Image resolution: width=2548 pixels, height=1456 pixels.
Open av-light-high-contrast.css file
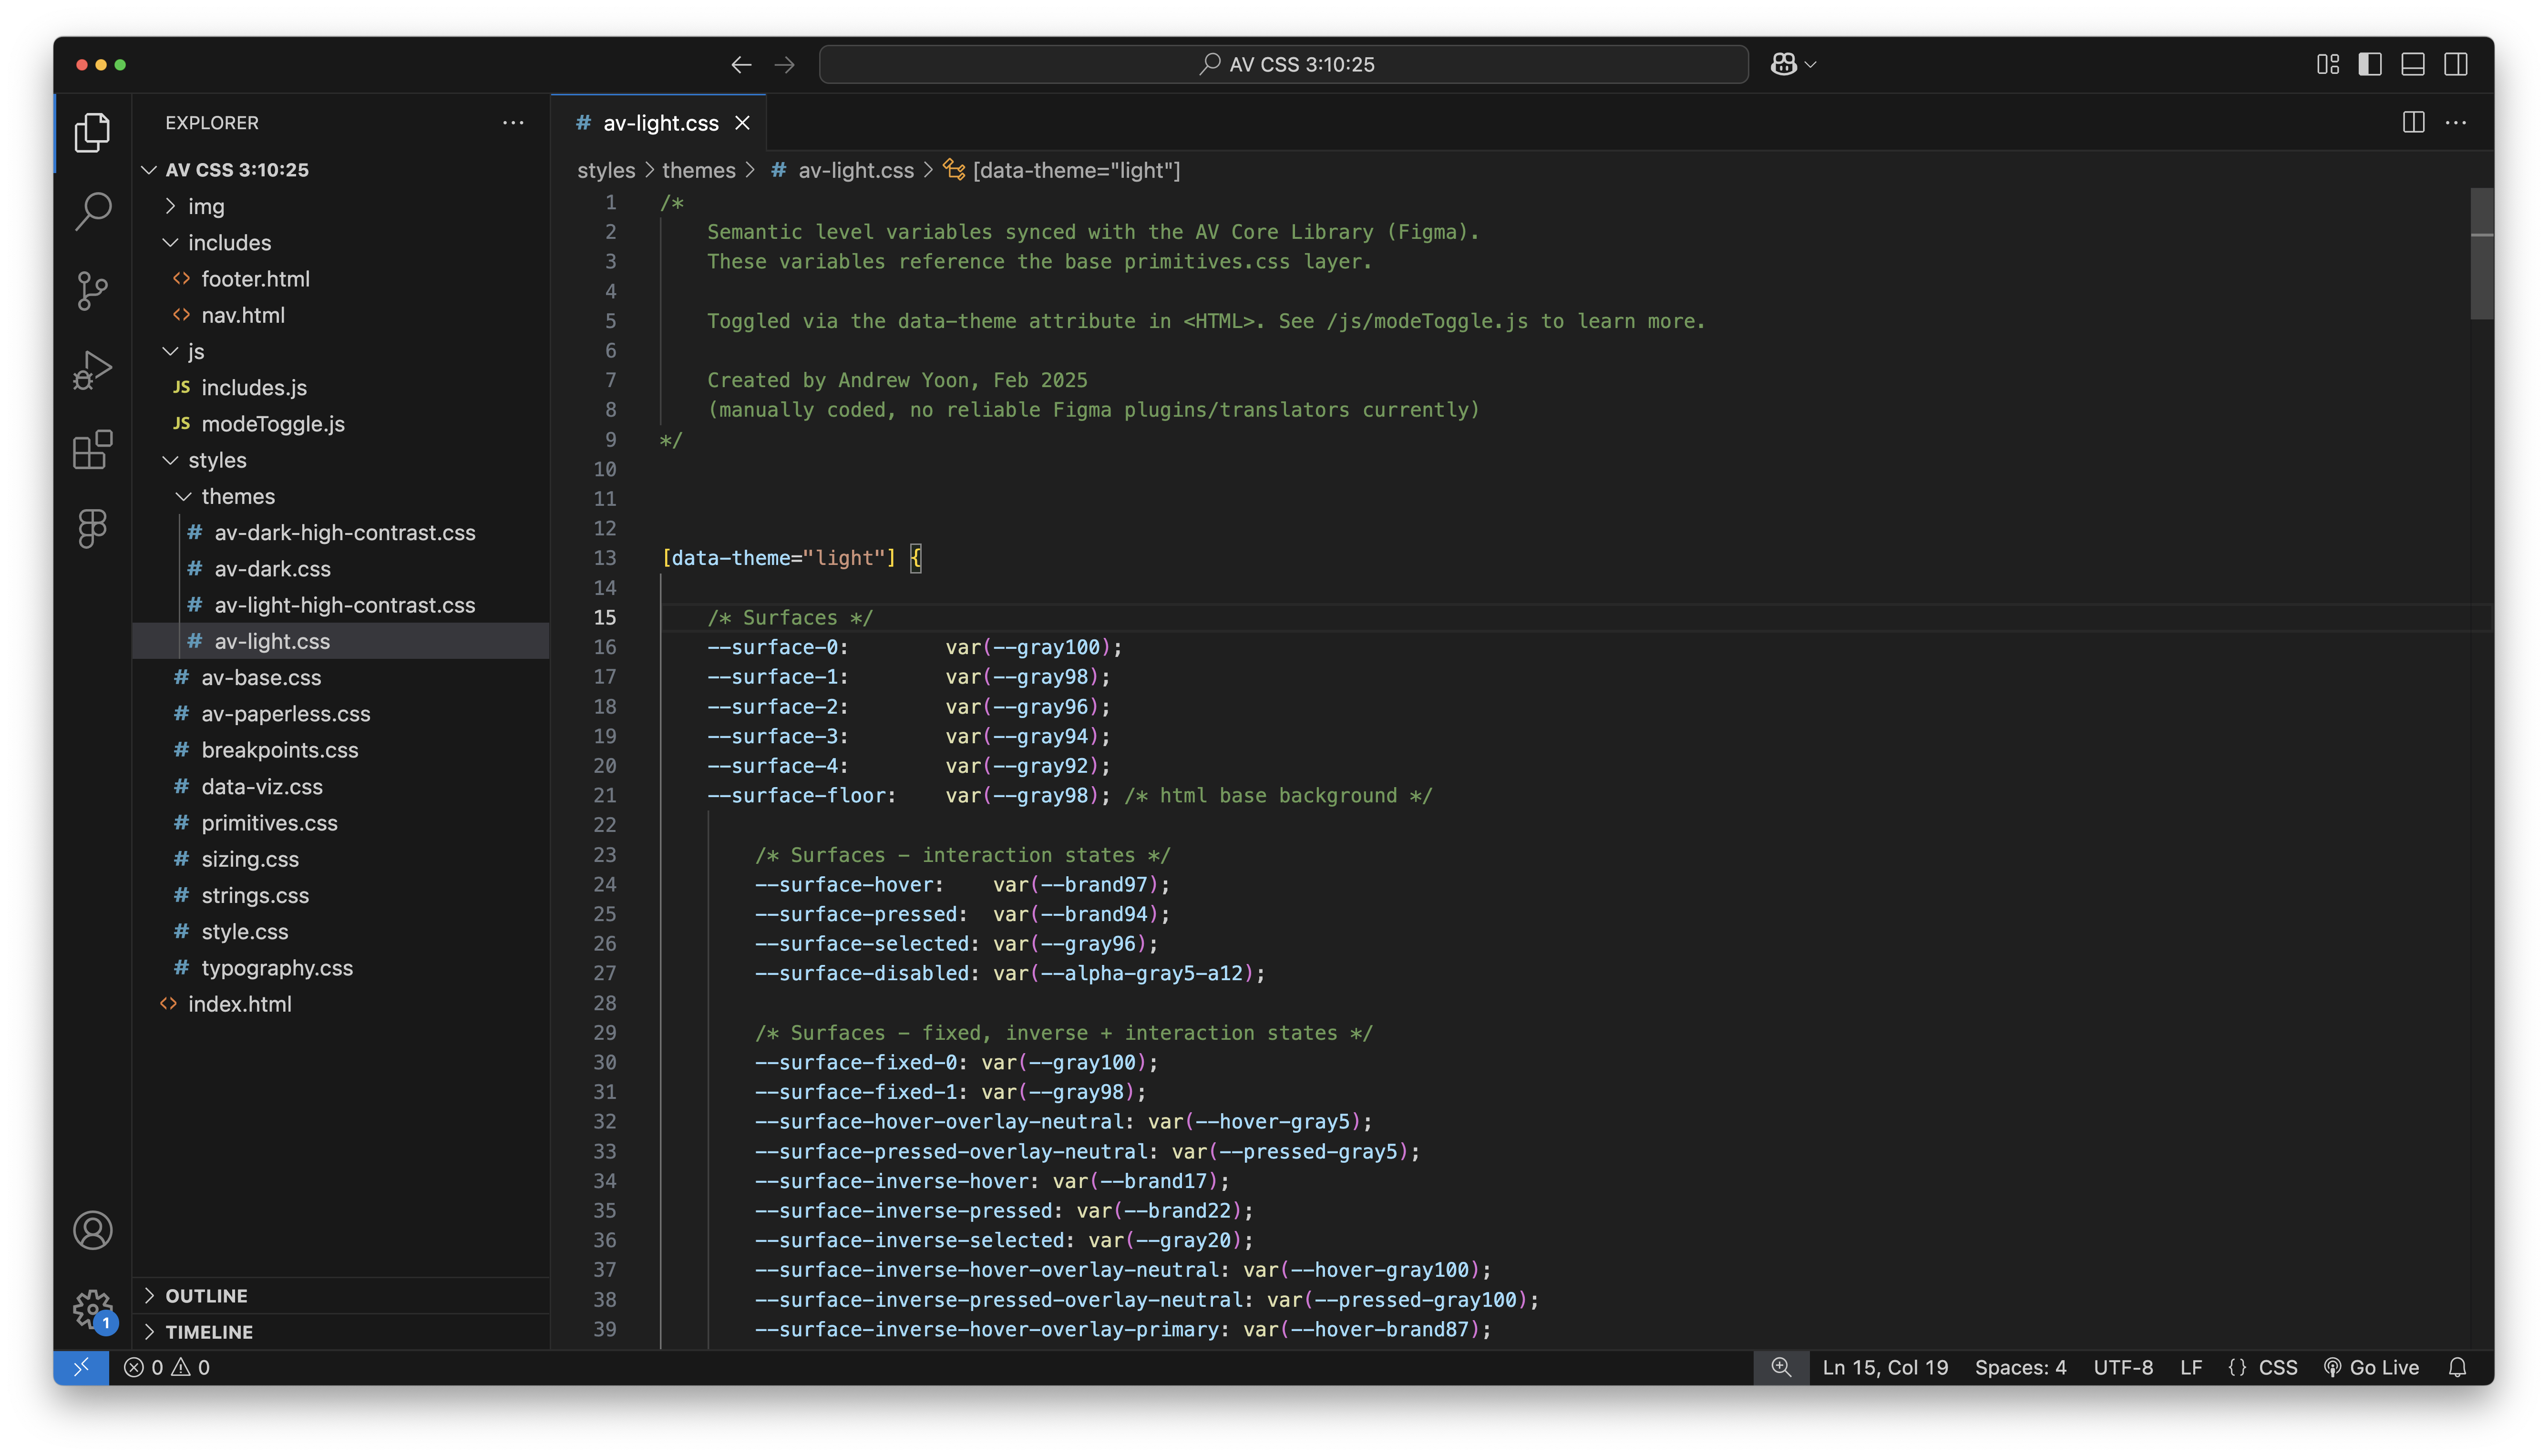tap(340, 604)
